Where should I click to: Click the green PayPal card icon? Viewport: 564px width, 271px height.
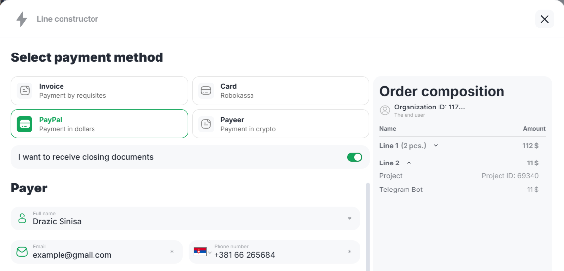tap(25, 124)
